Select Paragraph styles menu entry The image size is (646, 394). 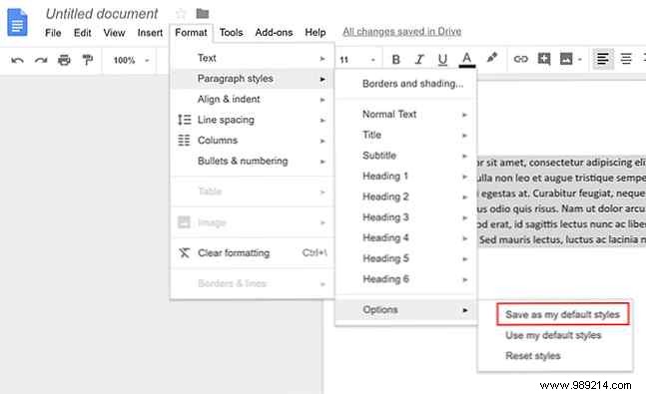[253, 79]
